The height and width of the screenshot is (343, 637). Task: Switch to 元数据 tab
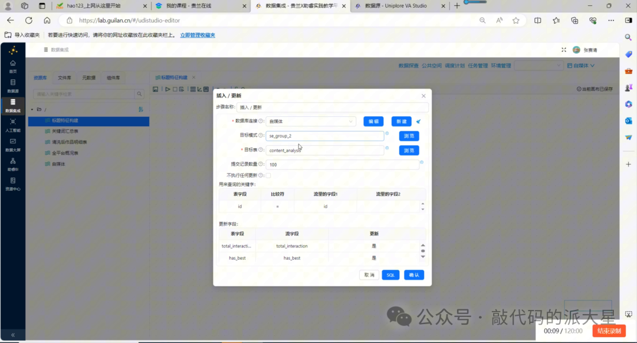click(88, 77)
